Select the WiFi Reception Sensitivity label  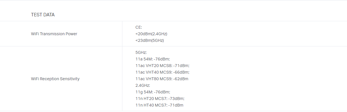(55, 79)
